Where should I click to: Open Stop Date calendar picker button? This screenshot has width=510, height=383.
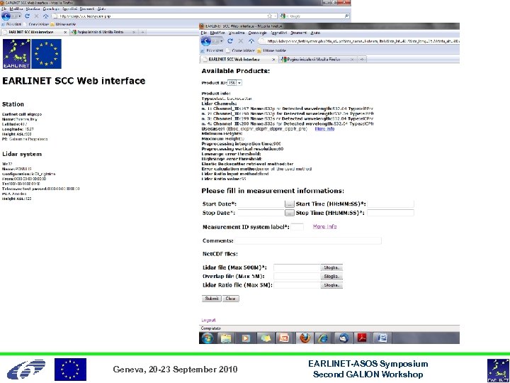[289, 213]
